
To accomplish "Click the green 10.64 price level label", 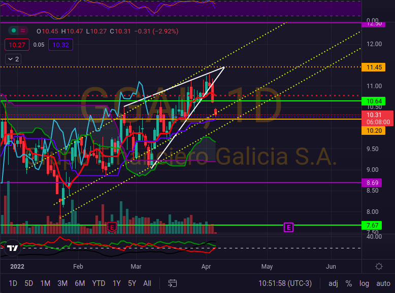I will 371,101.
